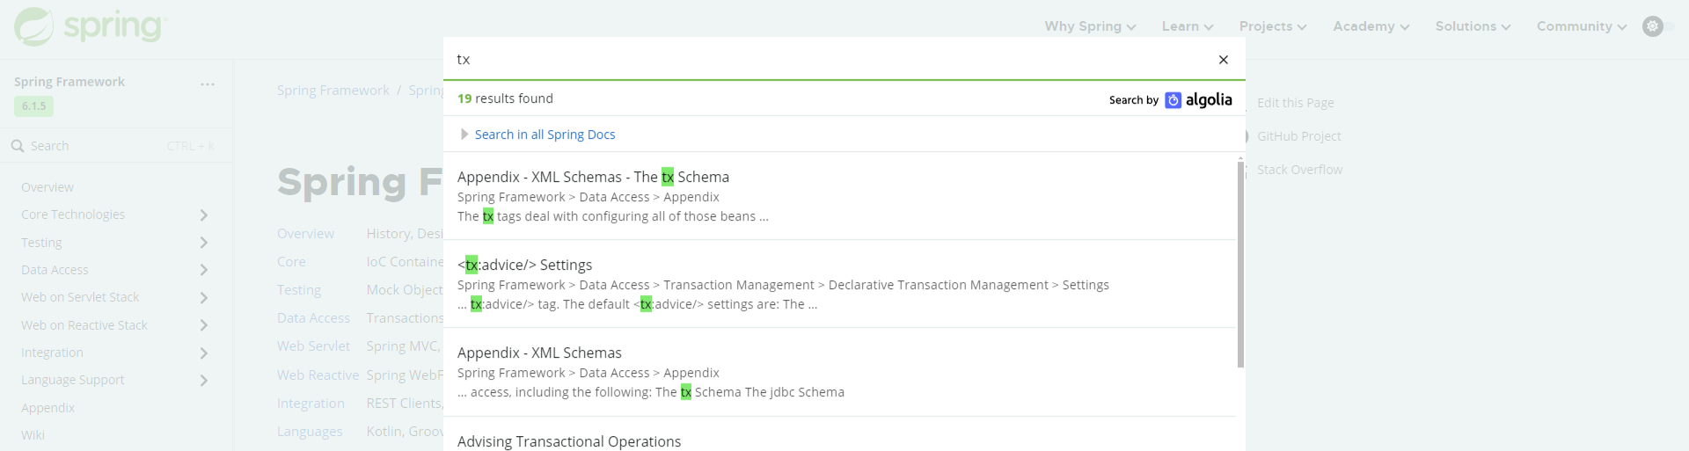The width and height of the screenshot is (1689, 451).
Task: Open the Why Spring dropdown menu
Action: pyautogui.click(x=1090, y=26)
